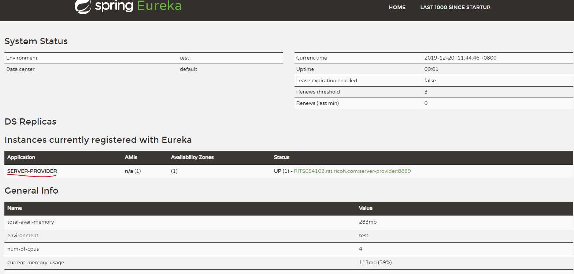The width and height of the screenshot is (574, 274).
Task: Click the Value column header
Action: (x=366, y=208)
